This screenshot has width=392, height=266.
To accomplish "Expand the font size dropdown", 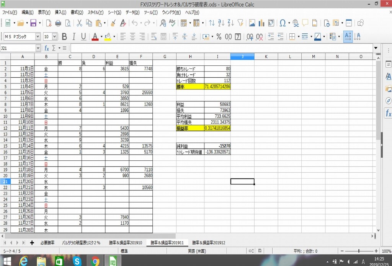I will (x=54, y=37).
